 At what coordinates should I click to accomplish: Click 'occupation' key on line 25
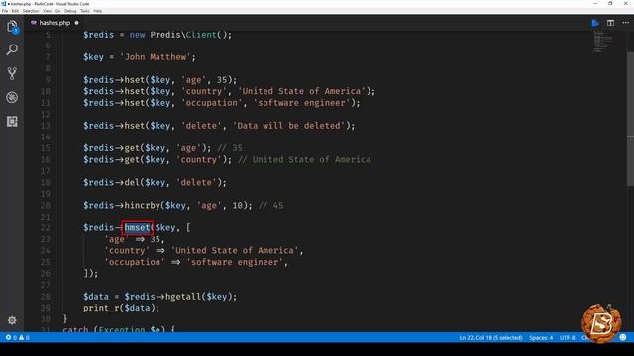pos(135,262)
